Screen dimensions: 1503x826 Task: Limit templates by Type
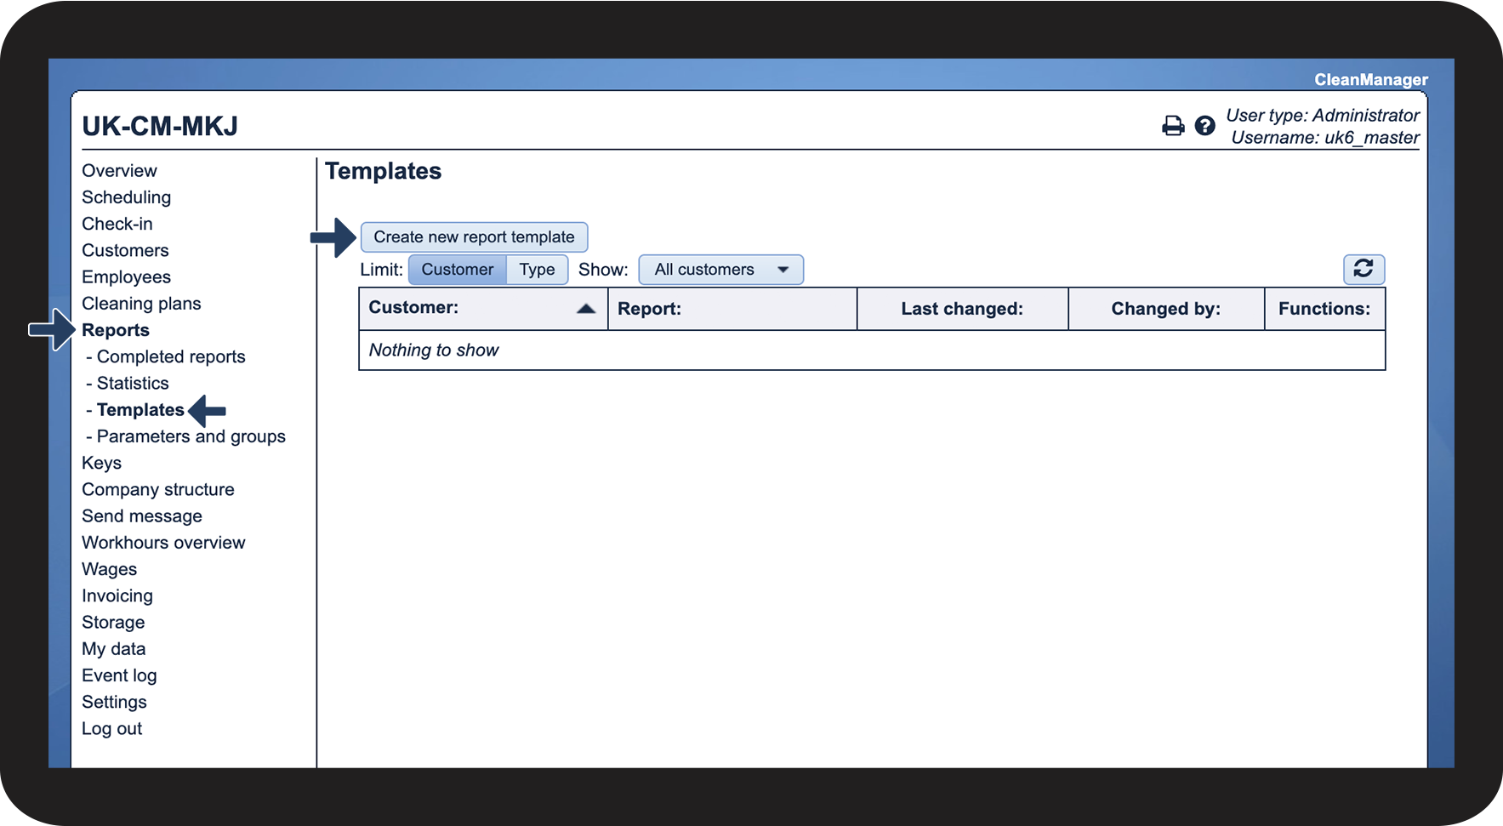click(537, 270)
